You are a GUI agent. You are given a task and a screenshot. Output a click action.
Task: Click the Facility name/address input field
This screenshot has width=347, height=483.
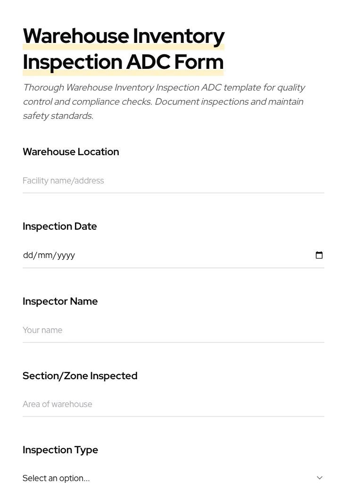point(141,181)
